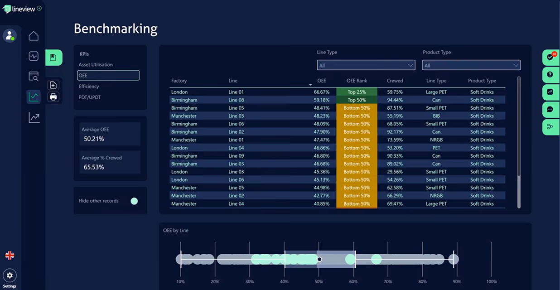Select London Line 04 row

[337, 148]
